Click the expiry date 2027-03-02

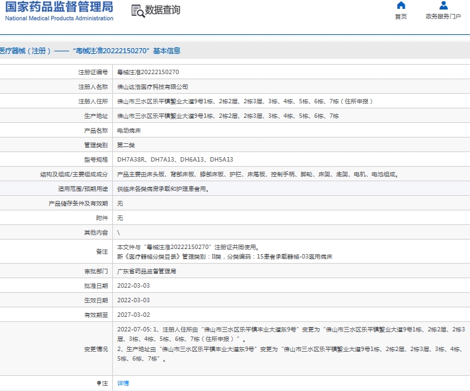[133, 315]
